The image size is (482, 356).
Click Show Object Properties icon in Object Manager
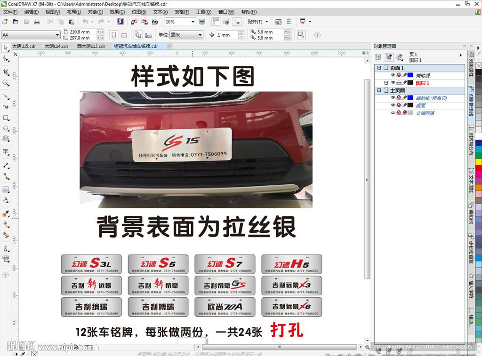pos(378,57)
